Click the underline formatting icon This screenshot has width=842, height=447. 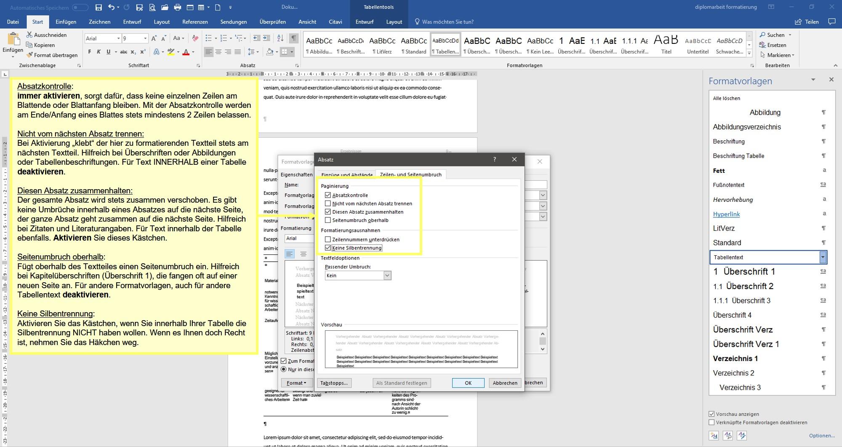pyautogui.click(x=108, y=52)
